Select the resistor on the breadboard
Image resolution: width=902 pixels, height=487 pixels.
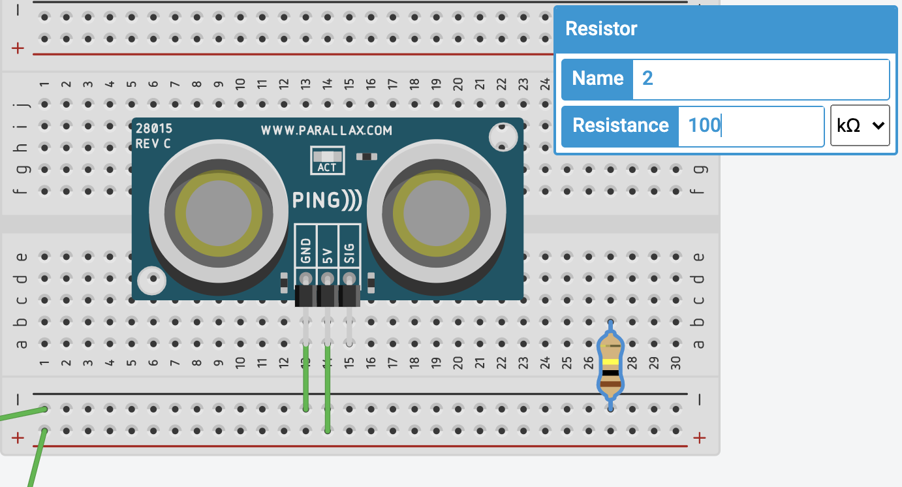click(x=610, y=366)
